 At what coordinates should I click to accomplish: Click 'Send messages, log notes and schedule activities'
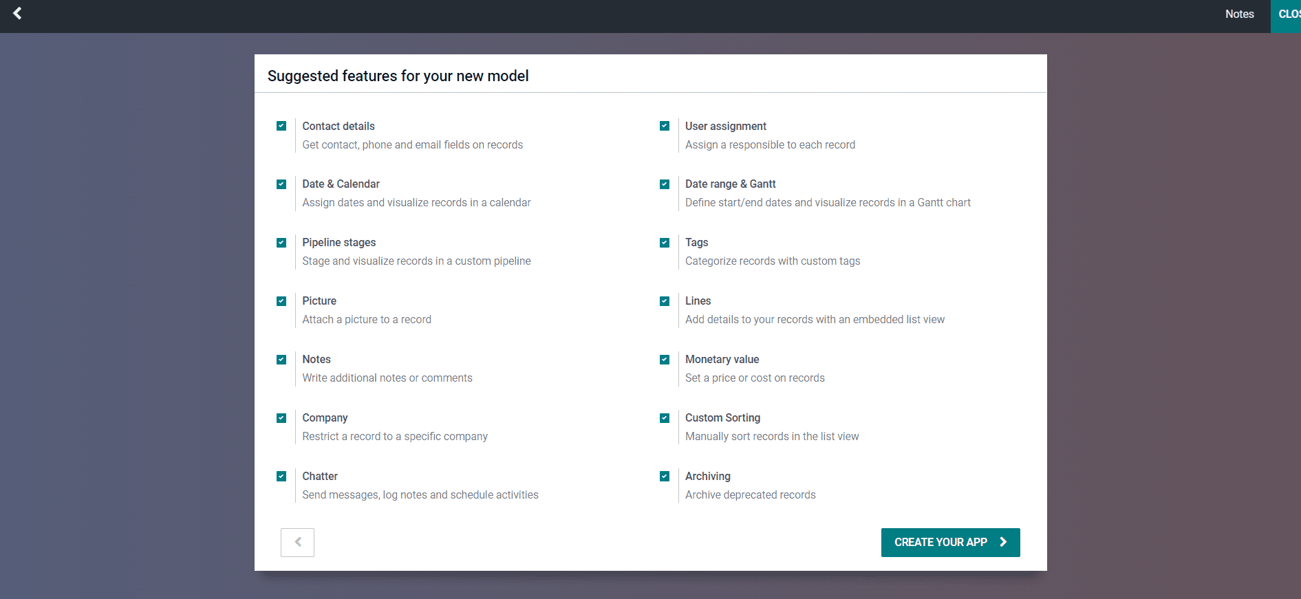point(420,494)
